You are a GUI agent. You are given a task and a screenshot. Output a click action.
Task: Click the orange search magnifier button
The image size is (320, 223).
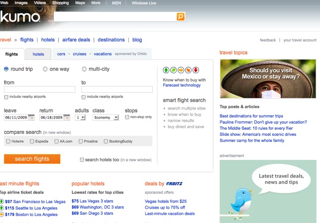coord(180,17)
